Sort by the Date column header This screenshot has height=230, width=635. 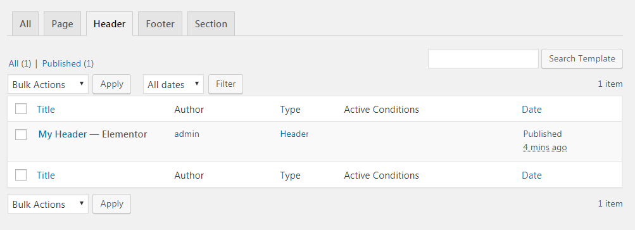pos(532,109)
